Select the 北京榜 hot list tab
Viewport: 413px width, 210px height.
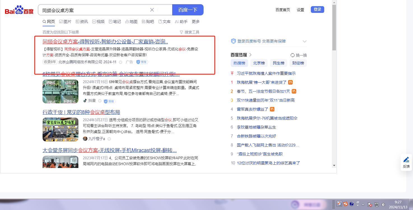click(259, 63)
